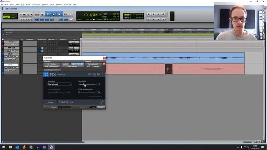
Task: Open the factory default preset dropdown
Action: pyautogui.click(x=93, y=64)
